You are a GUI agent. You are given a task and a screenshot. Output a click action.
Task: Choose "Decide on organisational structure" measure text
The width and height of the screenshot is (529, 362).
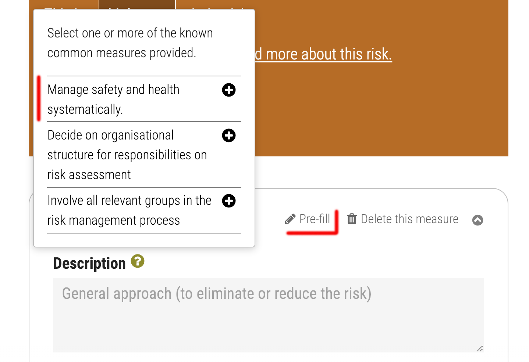(127, 155)
